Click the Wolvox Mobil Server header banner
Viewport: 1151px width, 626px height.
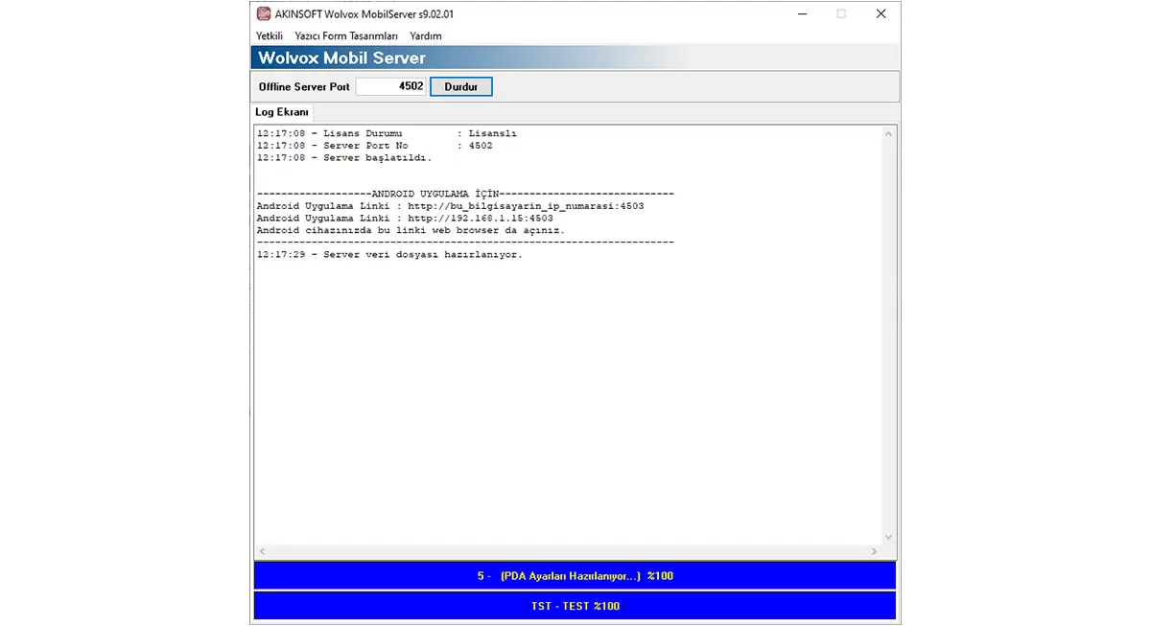click(575, 58)
